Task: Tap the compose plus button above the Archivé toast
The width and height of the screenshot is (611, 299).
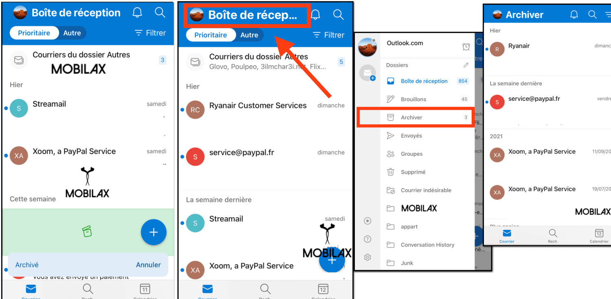Action: click(154, 232)
